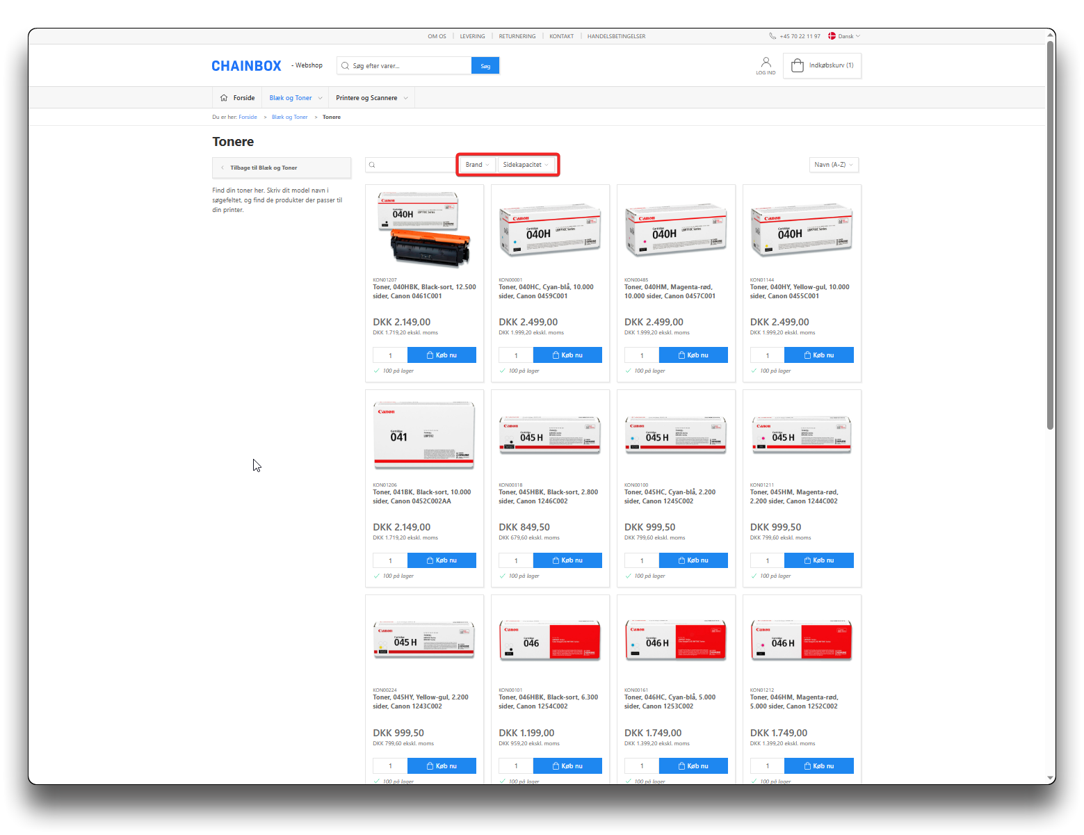This screenshot has width=1084, height=835.
Task: Click the page vertical scrollbar
Action: pos(1050,236)
